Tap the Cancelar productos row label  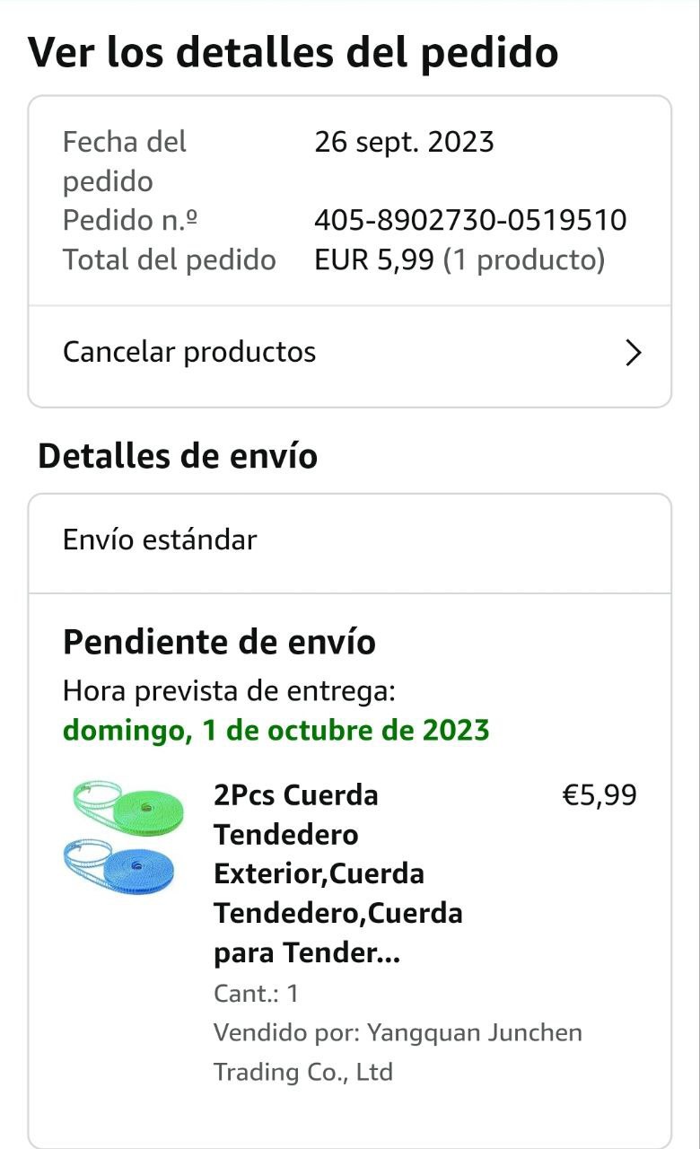click(189, 352)
